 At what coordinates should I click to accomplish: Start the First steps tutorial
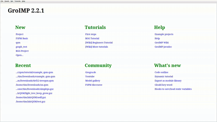click(91, 34)
